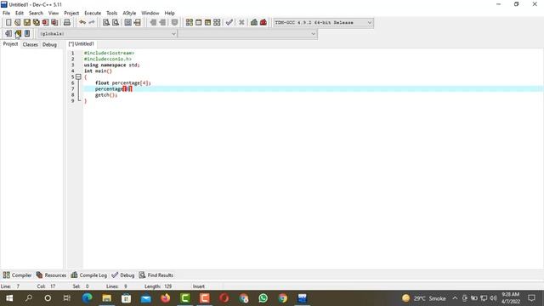
Task: Open the Window menu
Action: pos(150,14)
